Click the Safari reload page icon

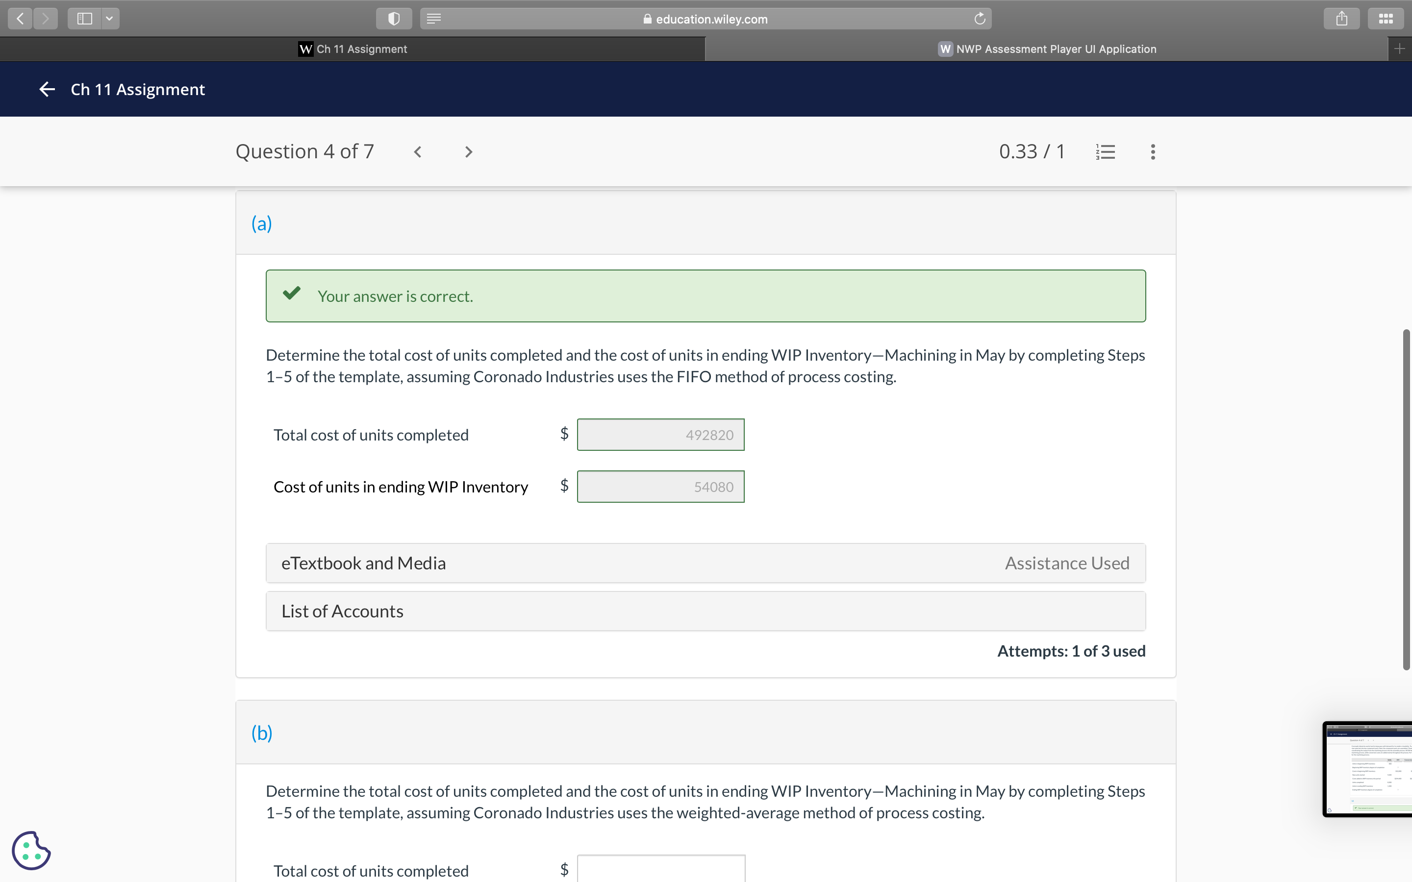pos(980,19)
